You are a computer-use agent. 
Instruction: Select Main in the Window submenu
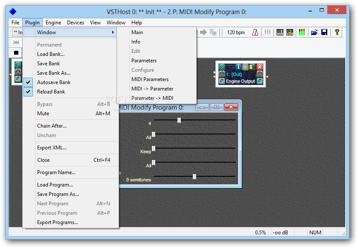click(x=157, y=32)
